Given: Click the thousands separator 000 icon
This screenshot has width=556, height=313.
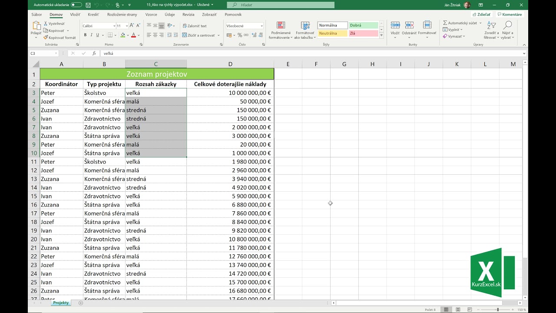Looking at the screenshot, I should 246,35.
